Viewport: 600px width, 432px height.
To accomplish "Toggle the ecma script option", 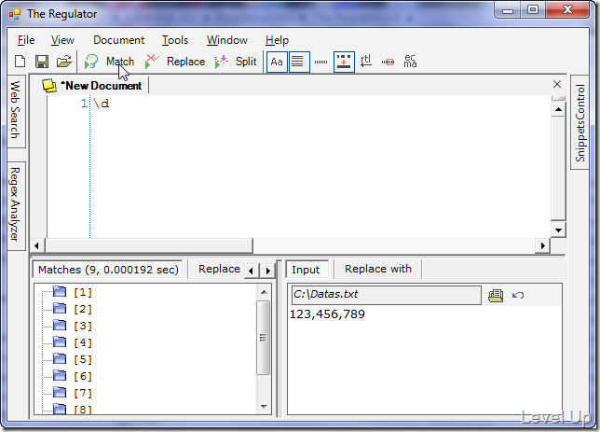I will tap(410, 62).
